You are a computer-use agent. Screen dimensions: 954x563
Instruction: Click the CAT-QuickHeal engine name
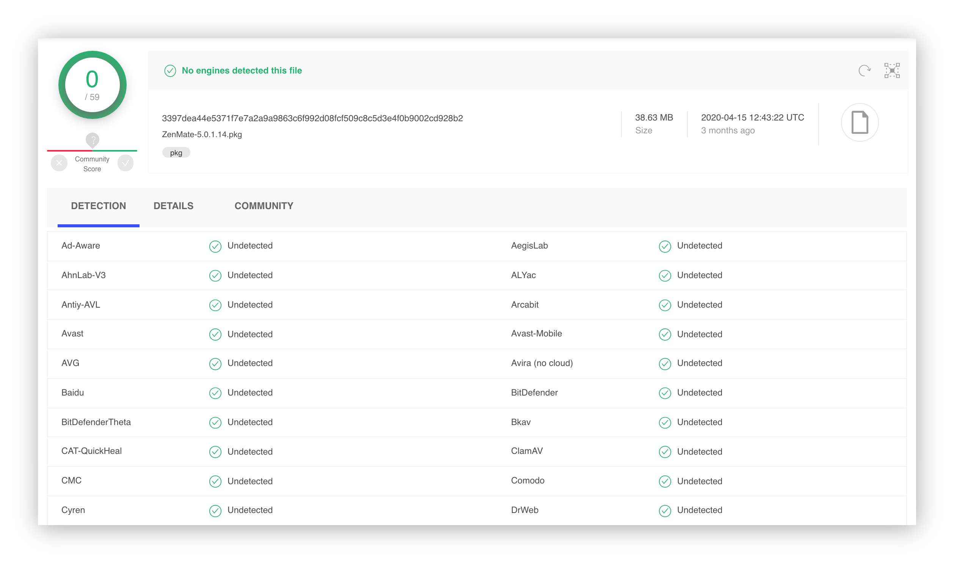pyautogui.click(x=91, y=451)
